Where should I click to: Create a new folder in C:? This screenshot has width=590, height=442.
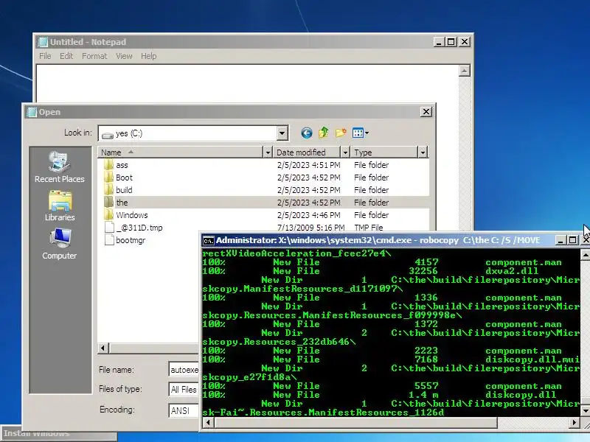[341, 133]
